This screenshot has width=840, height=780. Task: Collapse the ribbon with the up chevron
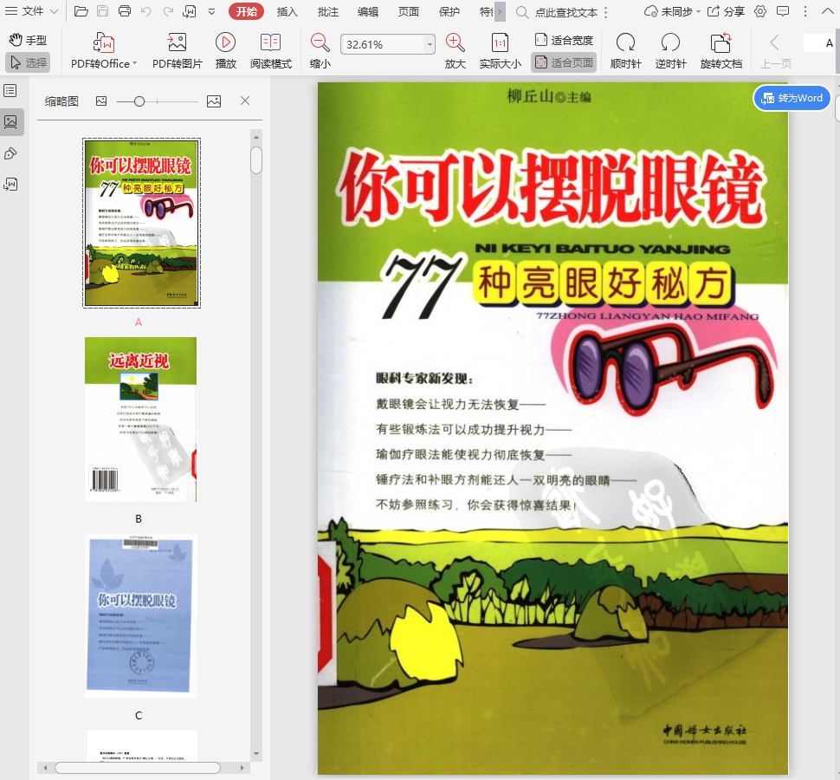coord(828,11)
